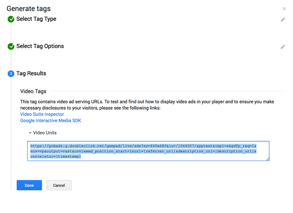
Task: Click the green checkmark beside Select Tag Options
Action: 11,46
